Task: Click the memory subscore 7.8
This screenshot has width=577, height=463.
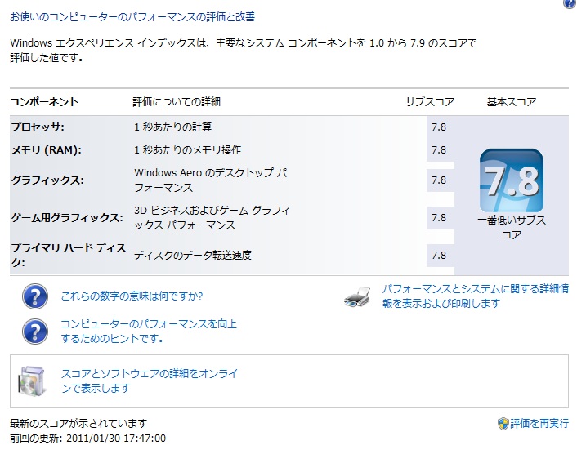Action: tap(439, 150)
